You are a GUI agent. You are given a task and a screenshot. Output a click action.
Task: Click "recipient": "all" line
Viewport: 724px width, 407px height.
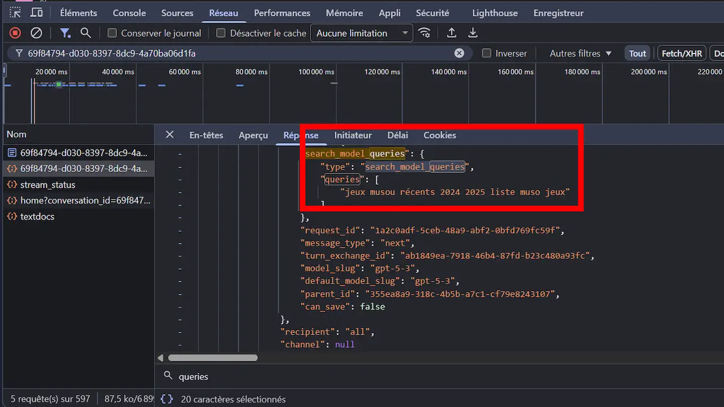(327, 331)
